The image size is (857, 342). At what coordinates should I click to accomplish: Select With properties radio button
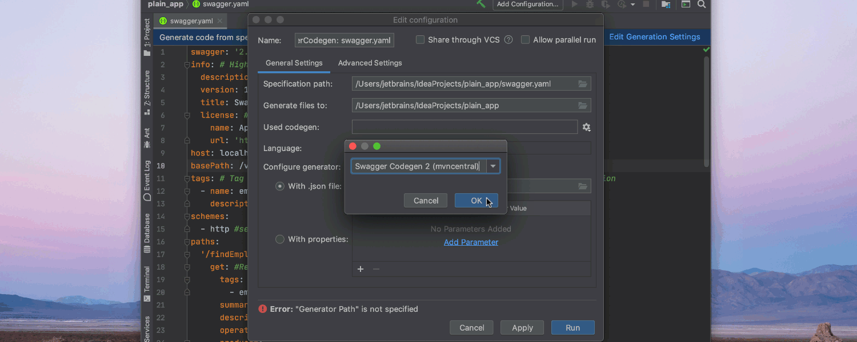coord(280,239)
